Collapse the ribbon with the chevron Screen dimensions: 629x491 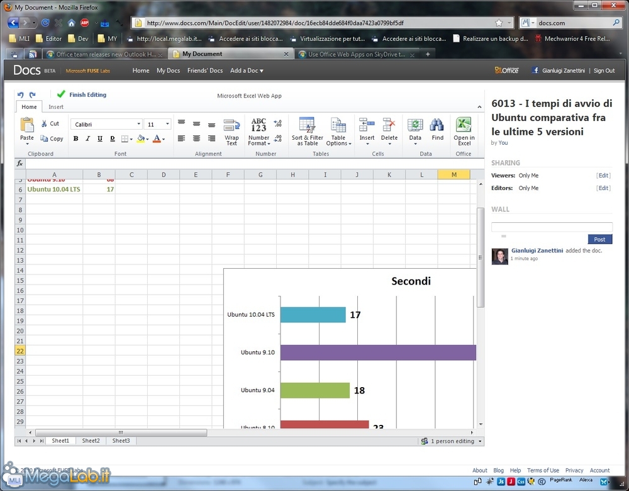tap(479, 107)
